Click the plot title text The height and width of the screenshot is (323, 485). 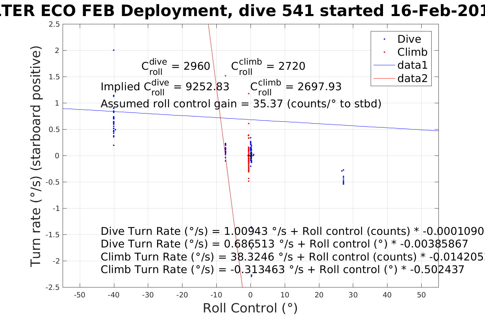coord(242,11)
